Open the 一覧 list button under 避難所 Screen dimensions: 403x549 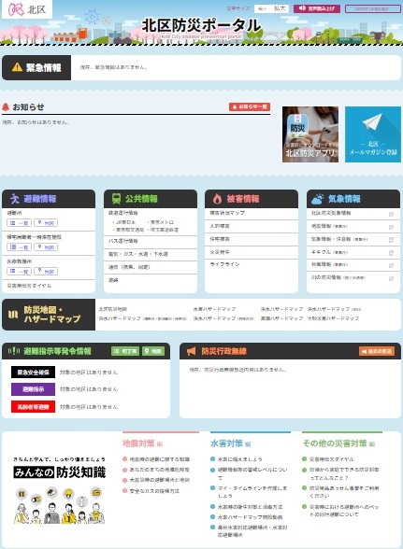[19, 222]
